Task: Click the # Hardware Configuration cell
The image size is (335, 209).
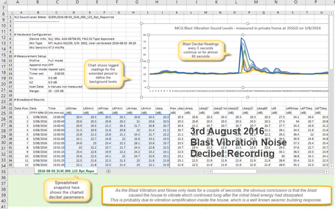Action: pos(33,34)
